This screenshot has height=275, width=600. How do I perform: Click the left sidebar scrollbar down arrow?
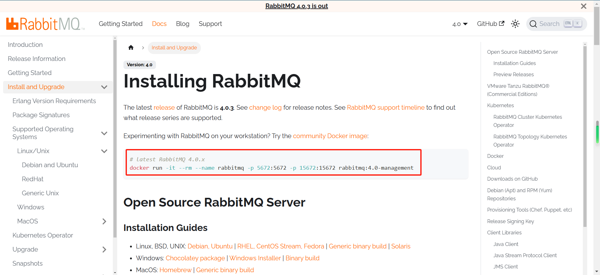[x=115, y=272]
